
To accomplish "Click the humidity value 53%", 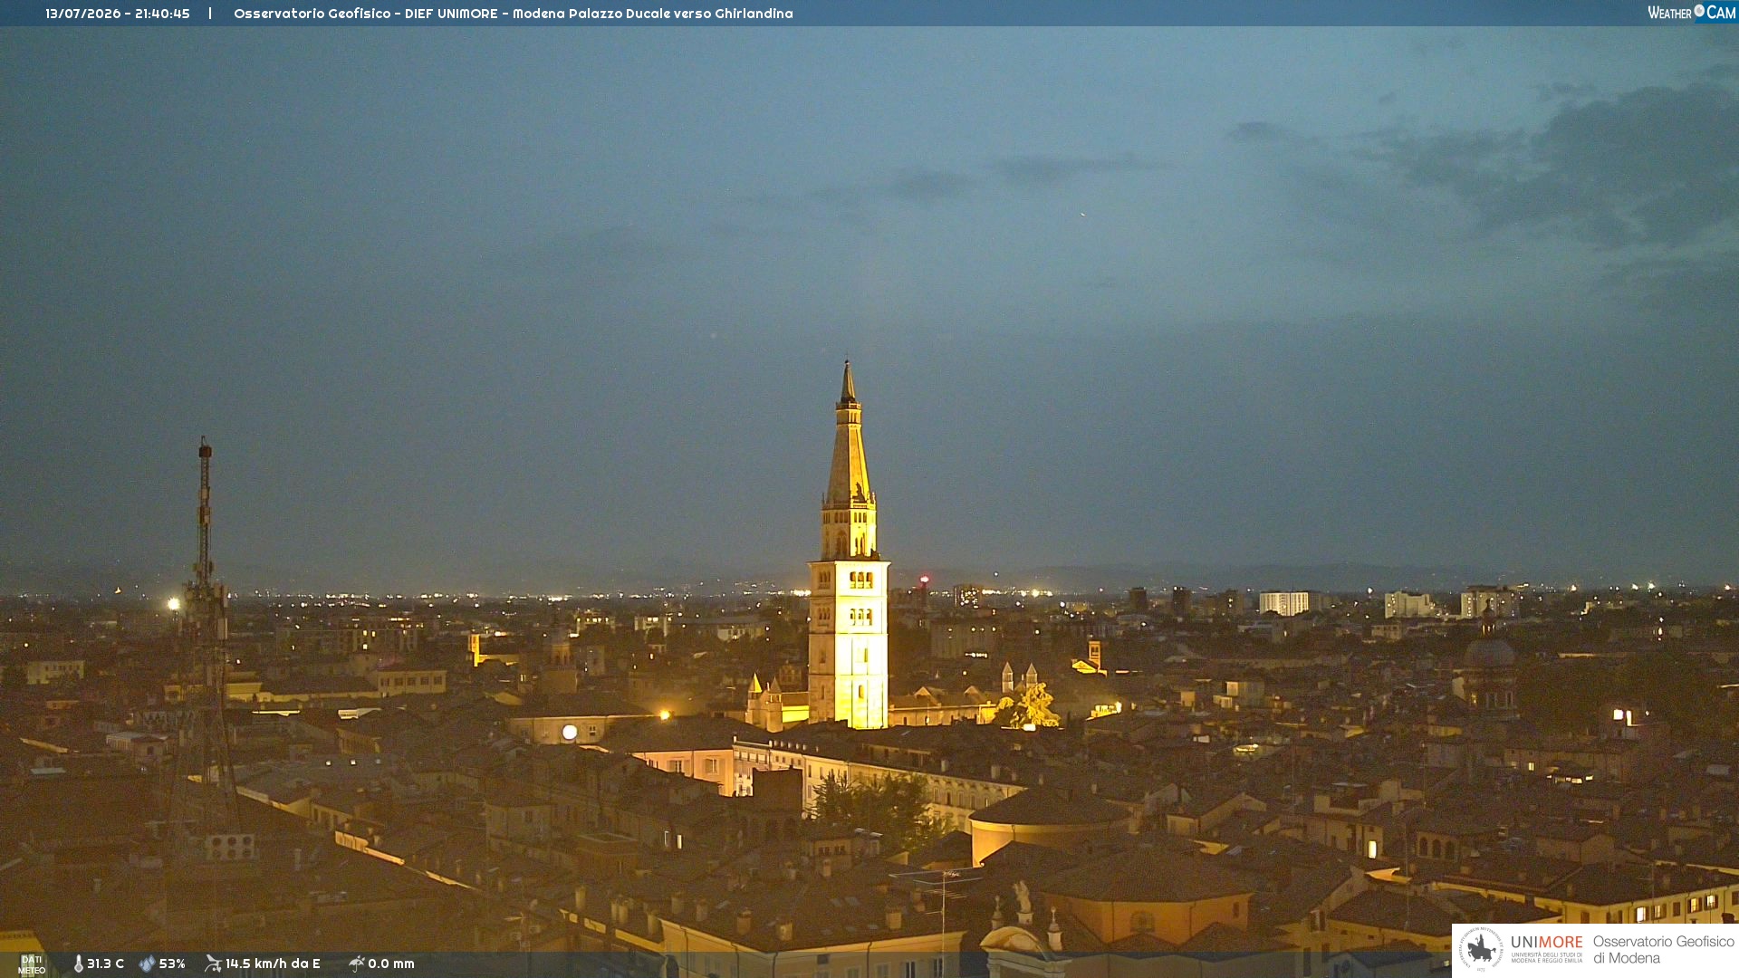I will tap(172, 964).
